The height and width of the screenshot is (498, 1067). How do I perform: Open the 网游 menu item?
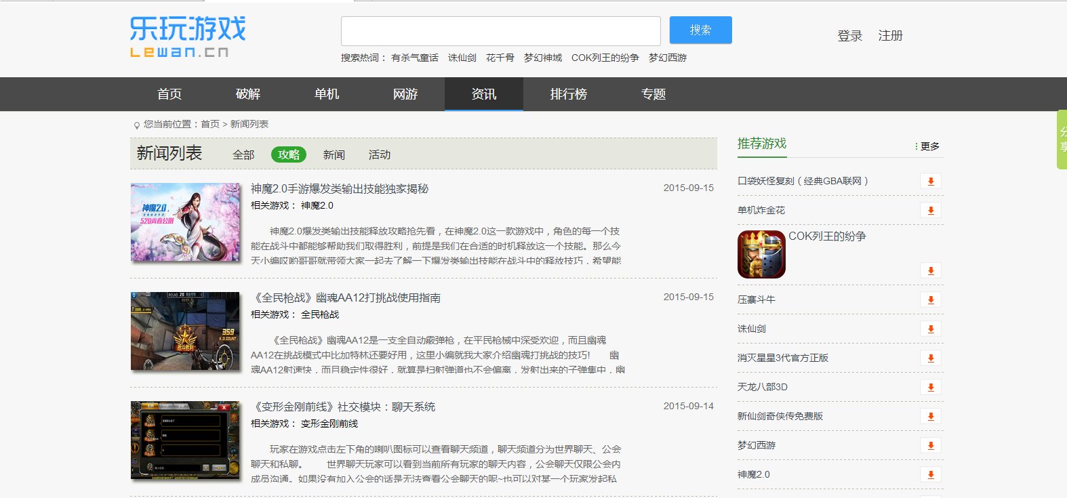(405, 94)
